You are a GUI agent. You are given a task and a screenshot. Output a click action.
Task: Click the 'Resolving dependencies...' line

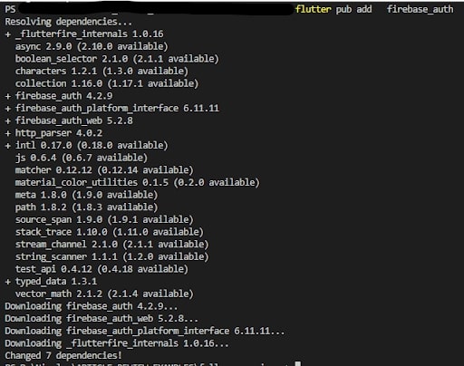pyautogui.click(x=69, y=22)
